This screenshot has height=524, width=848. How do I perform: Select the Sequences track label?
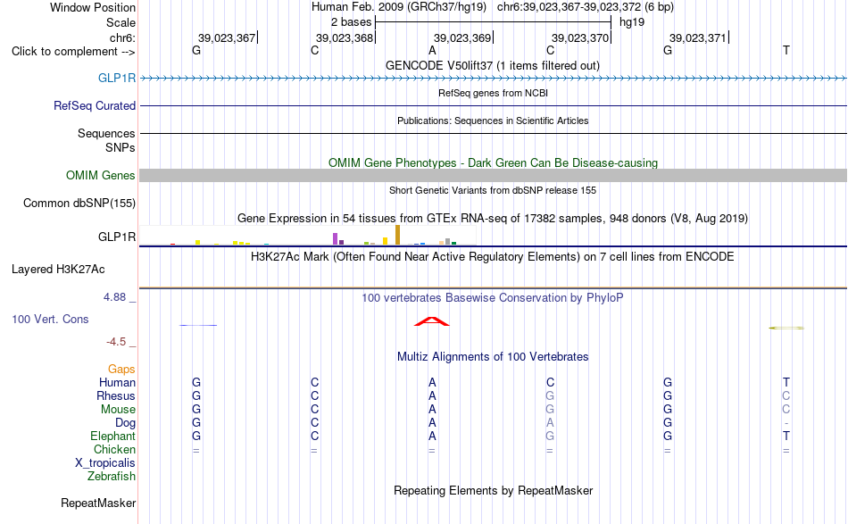click(106, 133)
